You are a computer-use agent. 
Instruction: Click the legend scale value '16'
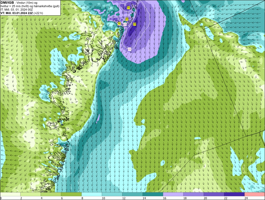165,198
